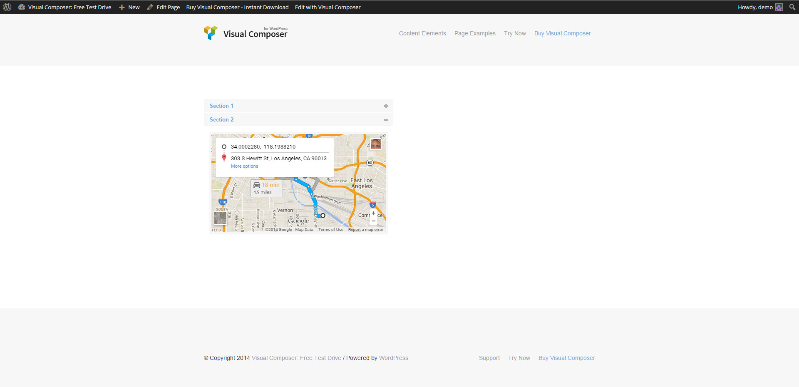The width and height of the screenshot is (799, 387).
Task: Click the WordPress logo in admin bar
Action: (x=7, y=7)
